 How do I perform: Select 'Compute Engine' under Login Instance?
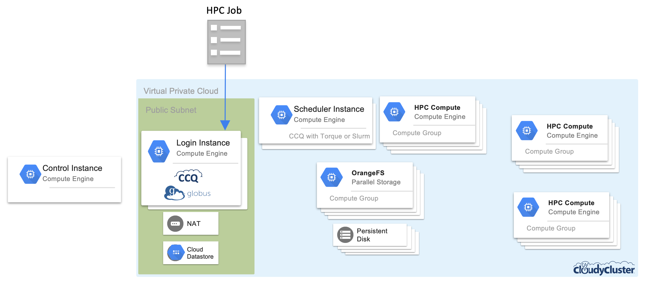click(x=202, y=153)
